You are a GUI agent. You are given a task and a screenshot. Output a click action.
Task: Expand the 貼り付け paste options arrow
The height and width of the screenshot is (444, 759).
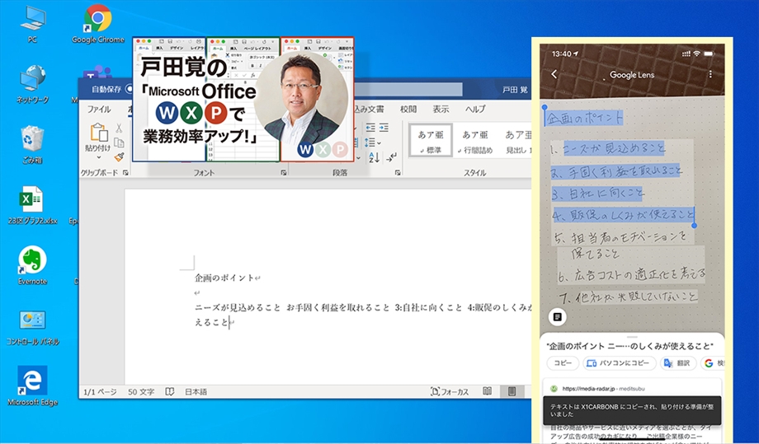[99, 157]
